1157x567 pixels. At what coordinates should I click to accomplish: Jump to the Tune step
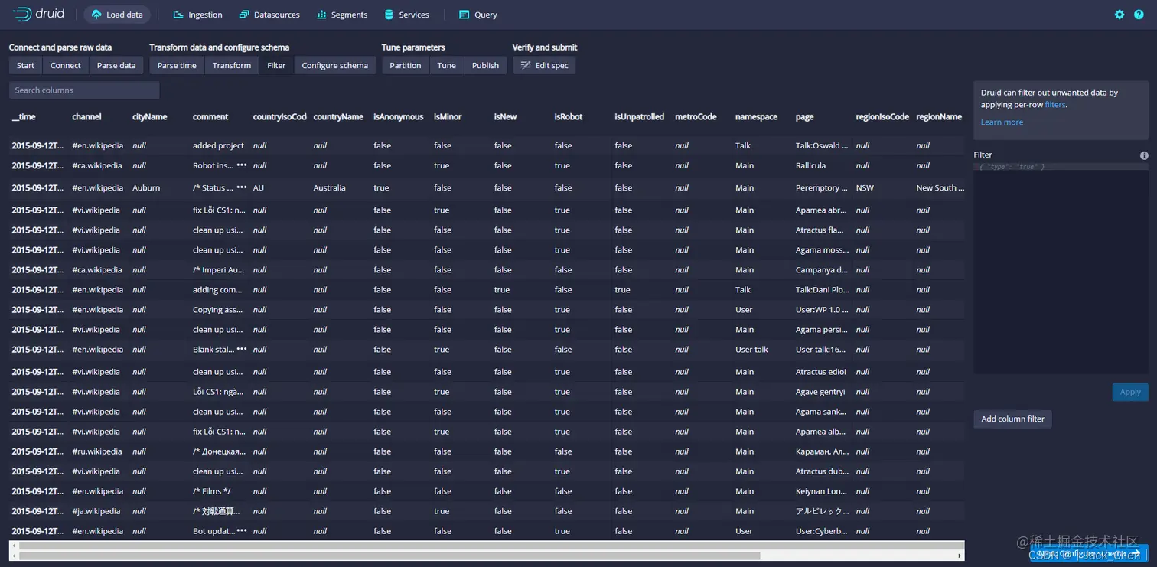(x=447, y=66)
